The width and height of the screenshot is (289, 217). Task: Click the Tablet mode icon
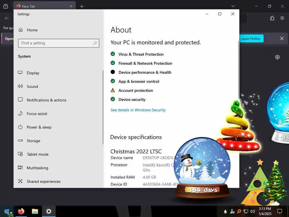point(20,154)
